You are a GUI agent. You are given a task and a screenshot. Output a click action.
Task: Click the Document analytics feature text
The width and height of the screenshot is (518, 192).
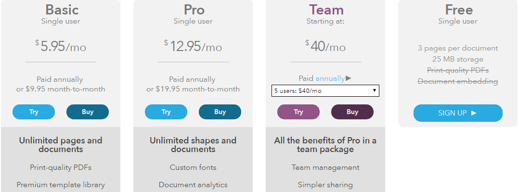point(193,185)
